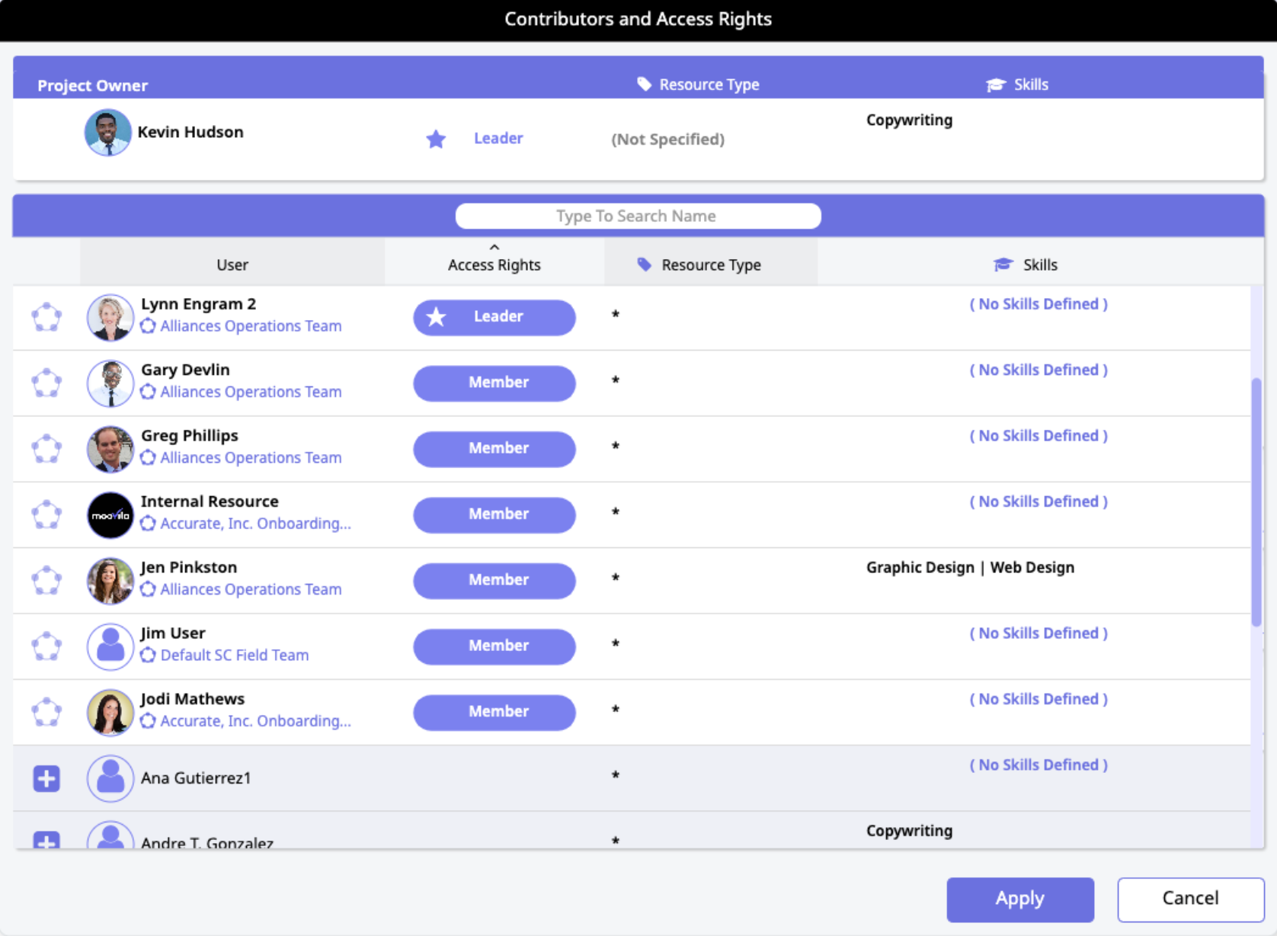Switch Jodi Mathews' Member access button
The image size is (1277, 936).
coord(494,712)
